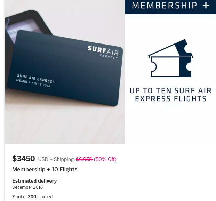Click the crossed-out $6,955 original price
The image size is (216, 201).
pos(84,159)
